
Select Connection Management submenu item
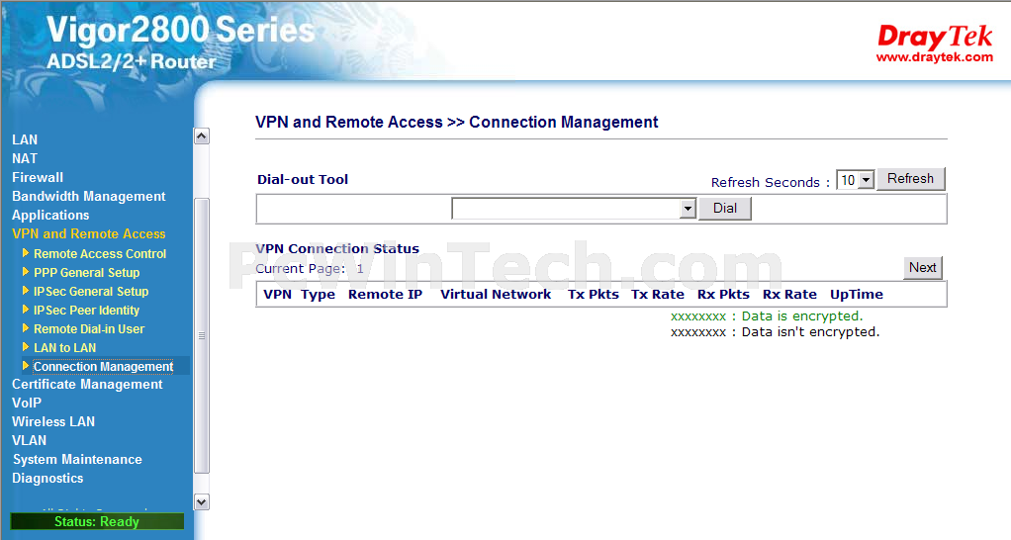coord(103,366)
